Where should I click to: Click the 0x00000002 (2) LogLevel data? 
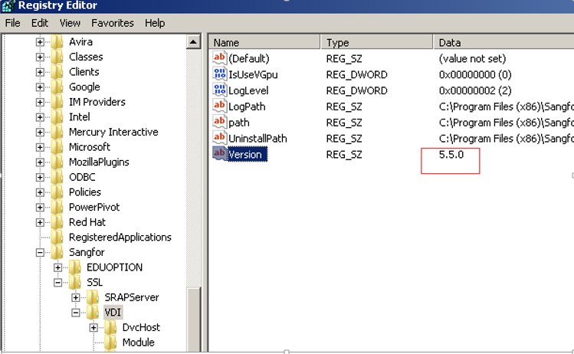point(475,90)
